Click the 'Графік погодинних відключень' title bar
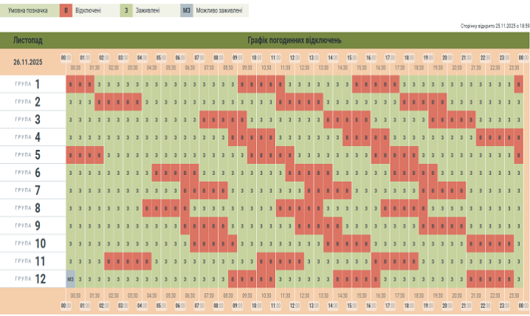 pyautogui.click(x=294, y=41)
